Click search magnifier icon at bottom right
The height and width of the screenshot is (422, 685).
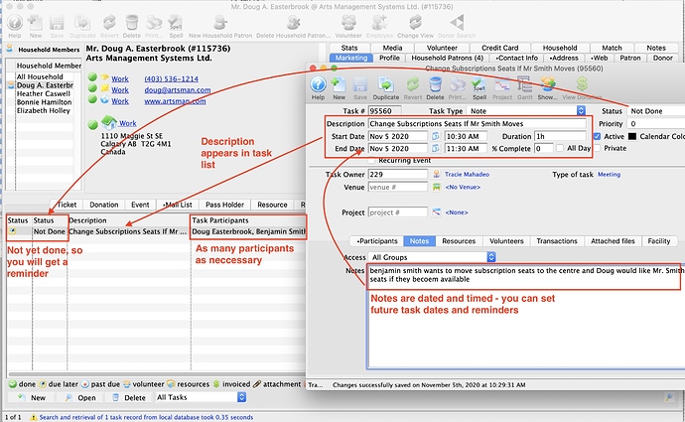pos(669,397)
